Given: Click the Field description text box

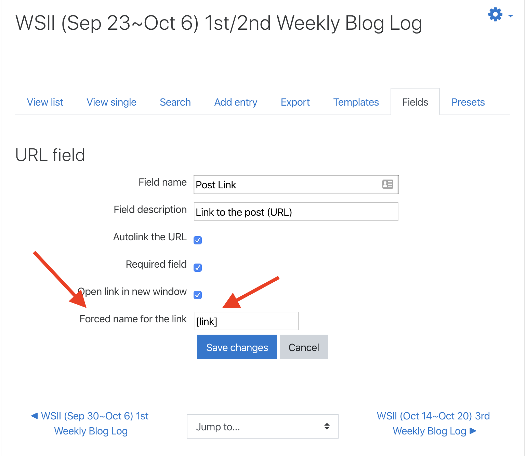Looking at the screenshot, I should click(296, 212).
